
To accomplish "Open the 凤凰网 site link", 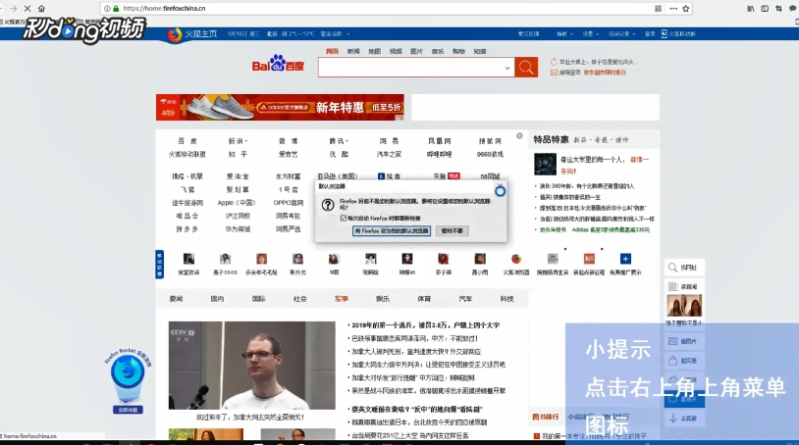I will click(439, 141).
